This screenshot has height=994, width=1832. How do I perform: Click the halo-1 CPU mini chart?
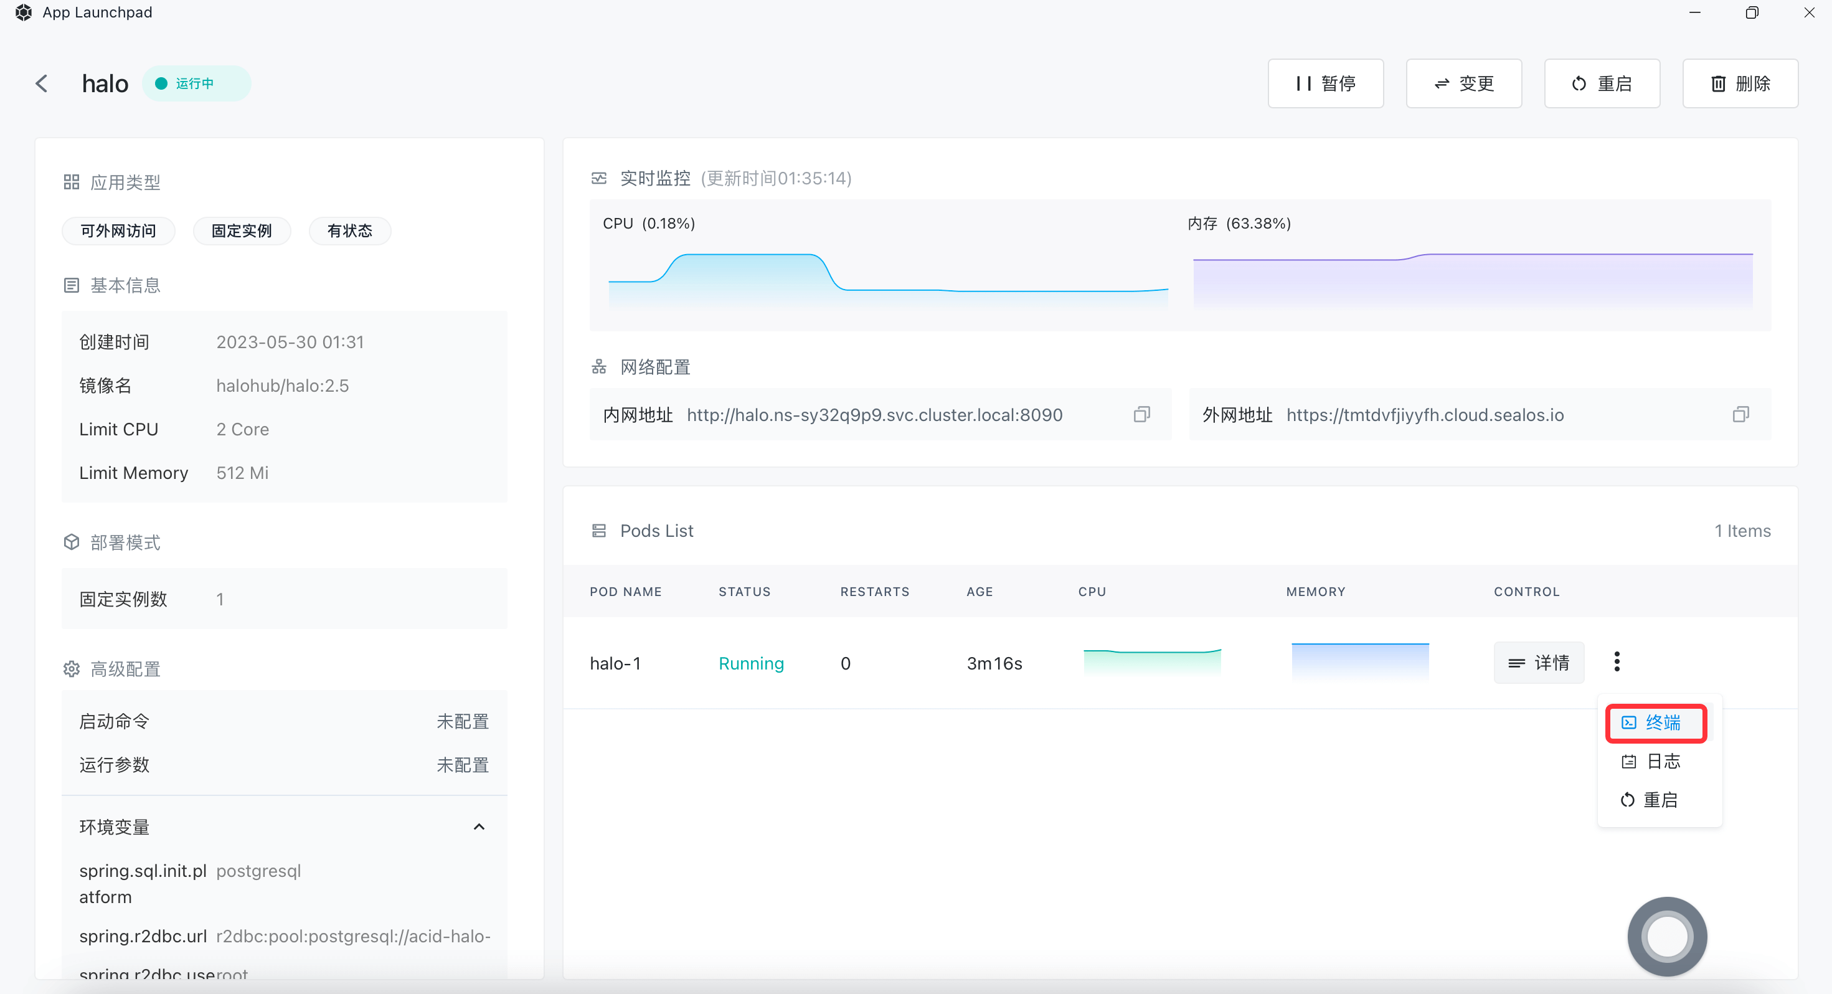[1152, 661]
